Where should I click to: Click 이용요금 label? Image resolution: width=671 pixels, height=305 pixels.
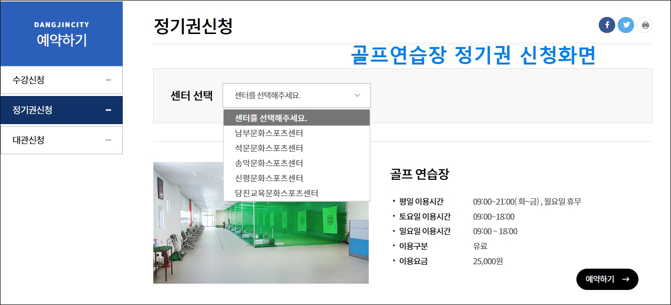(413, 261)
